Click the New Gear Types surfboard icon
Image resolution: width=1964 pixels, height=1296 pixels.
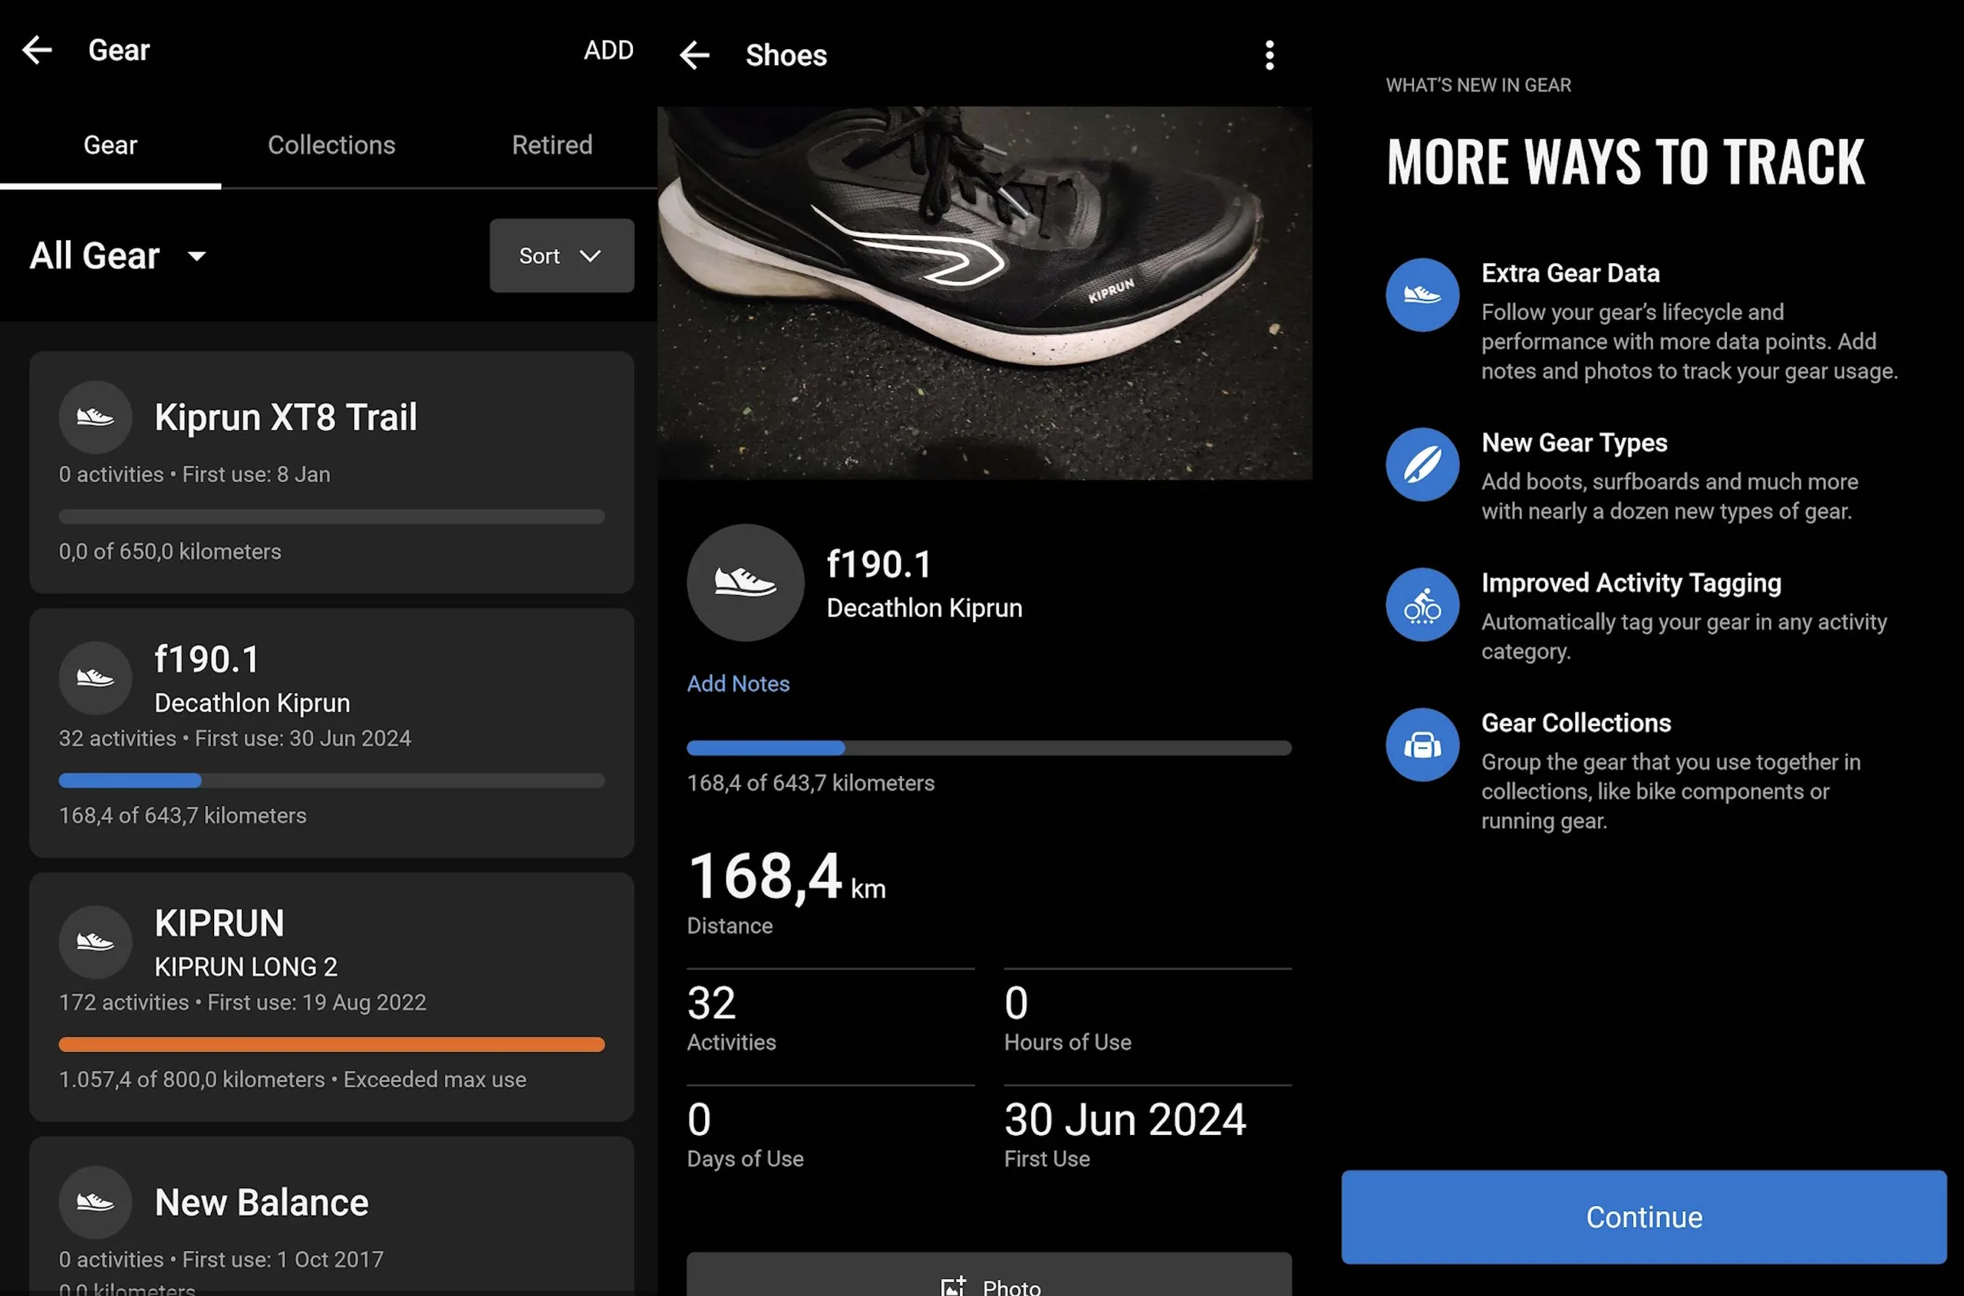[x=1422, y=465]
